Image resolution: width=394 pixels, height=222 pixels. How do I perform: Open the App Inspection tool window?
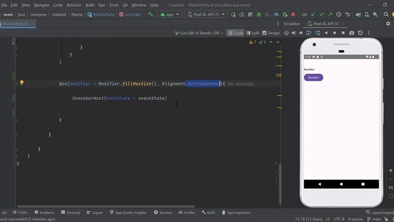[x=236, y=213]
